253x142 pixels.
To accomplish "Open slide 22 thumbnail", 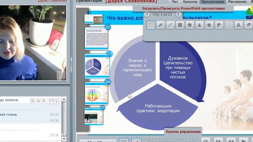I will pos(96,38).
